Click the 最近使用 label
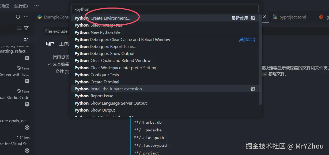 click(240, 18)
